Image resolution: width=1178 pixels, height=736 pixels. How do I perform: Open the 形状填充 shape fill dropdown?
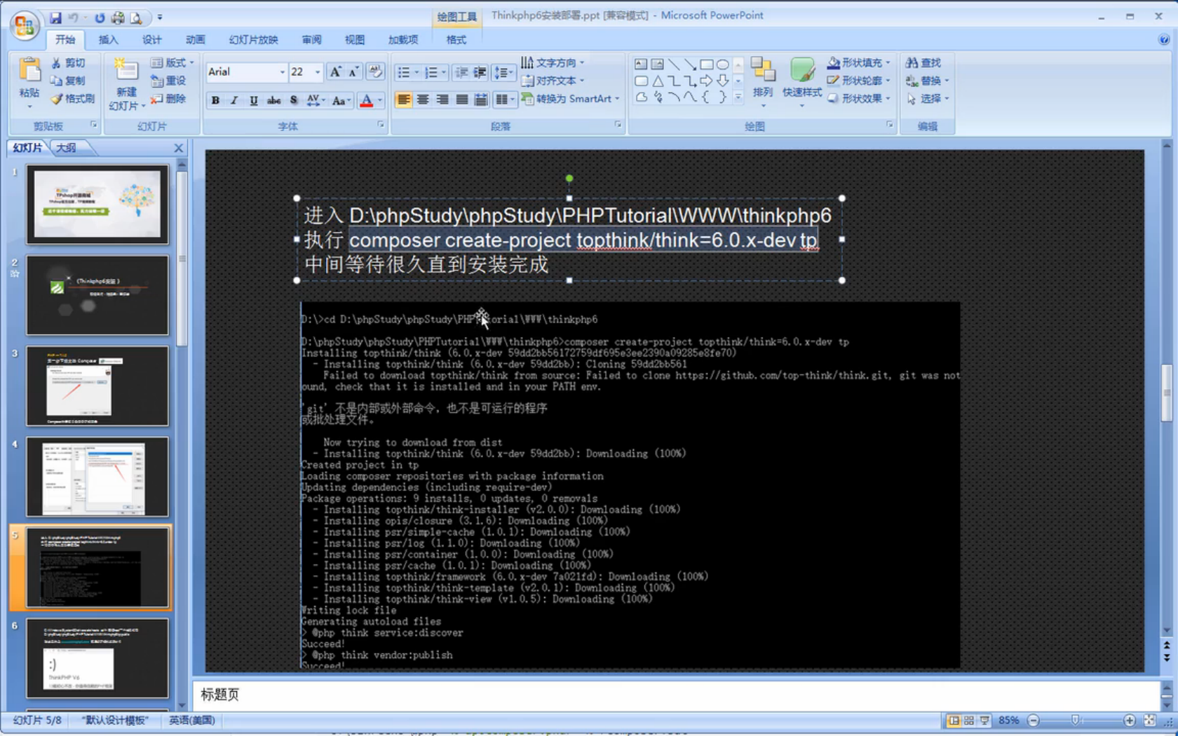click(859, 63)
